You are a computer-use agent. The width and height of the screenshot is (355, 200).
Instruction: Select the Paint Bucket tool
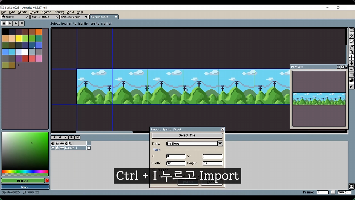coord(351,64)
